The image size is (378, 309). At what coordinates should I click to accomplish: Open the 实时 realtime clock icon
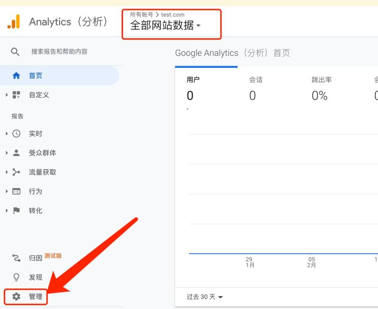[x=16, y=133]
